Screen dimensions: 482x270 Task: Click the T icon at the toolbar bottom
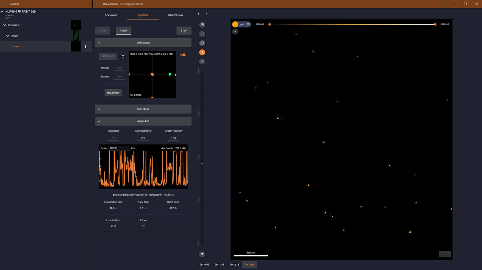pos(202,254)
